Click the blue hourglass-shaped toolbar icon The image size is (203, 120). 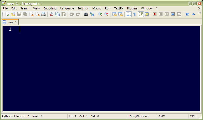coord(187,14)
